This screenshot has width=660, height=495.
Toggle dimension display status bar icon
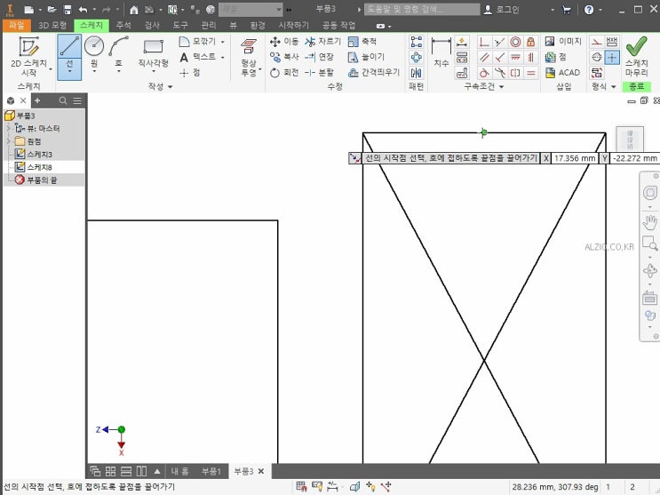pos(332,487)
